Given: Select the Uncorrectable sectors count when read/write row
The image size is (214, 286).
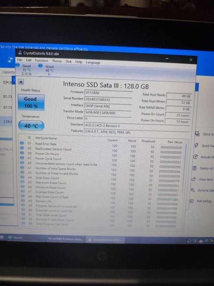Looking at the screenshot, I should point(101,164).
